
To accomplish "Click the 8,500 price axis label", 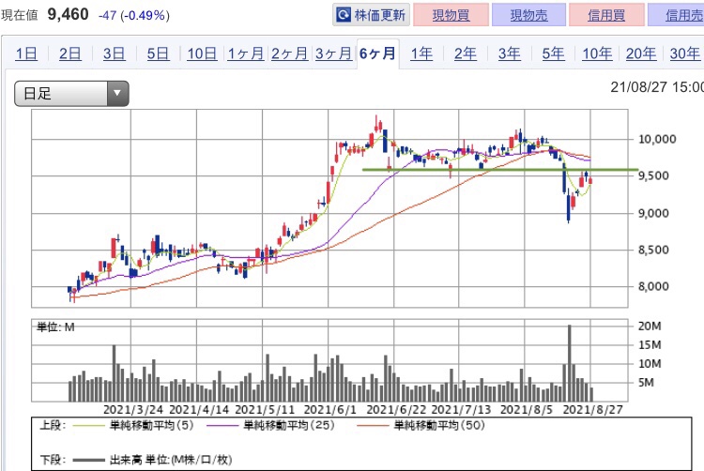I will [653, 250].
